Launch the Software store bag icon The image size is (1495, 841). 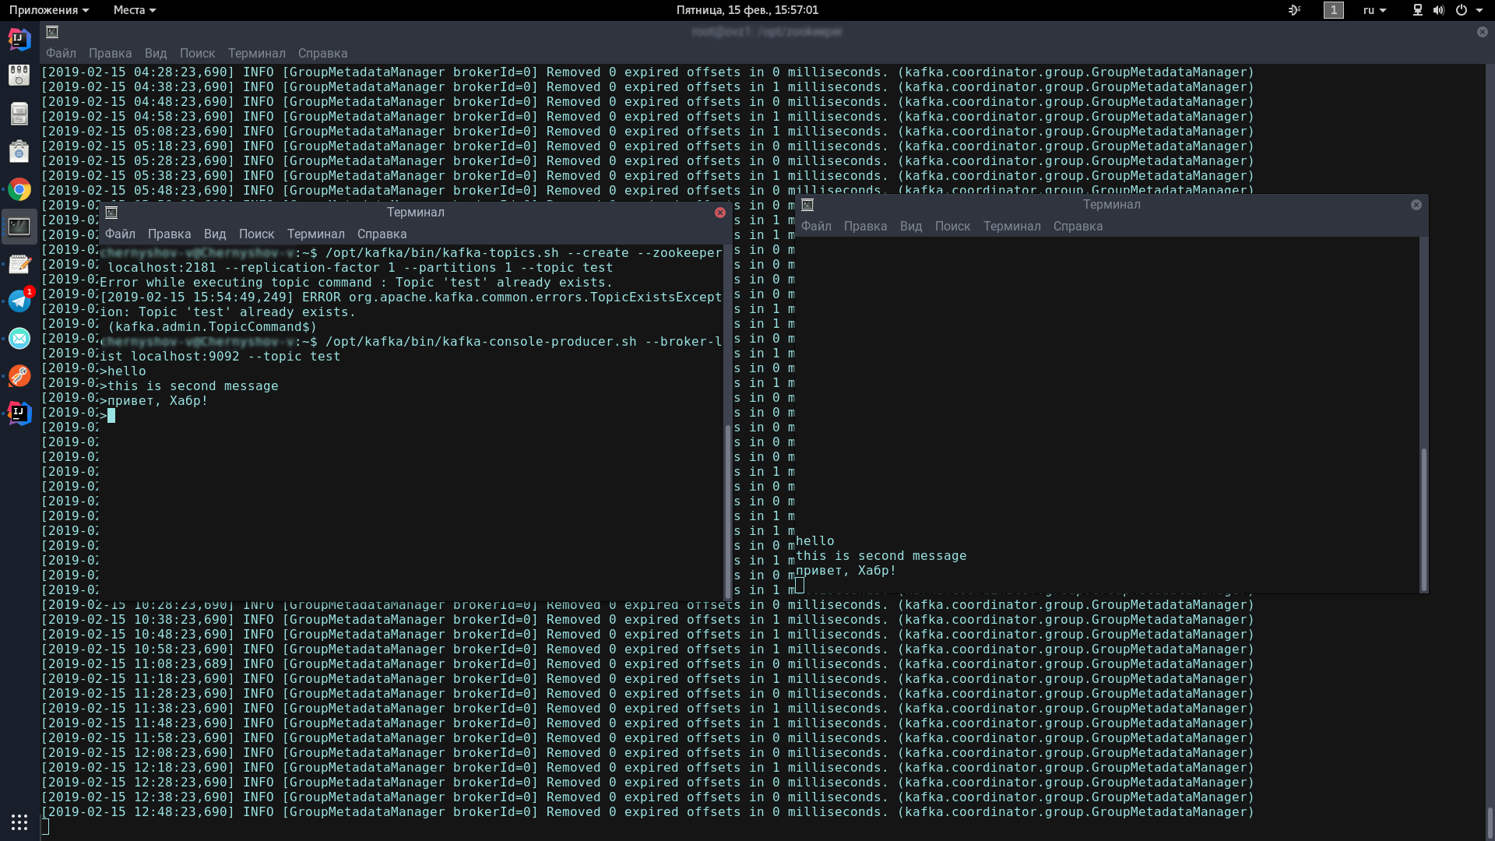(x=19, y=151)
